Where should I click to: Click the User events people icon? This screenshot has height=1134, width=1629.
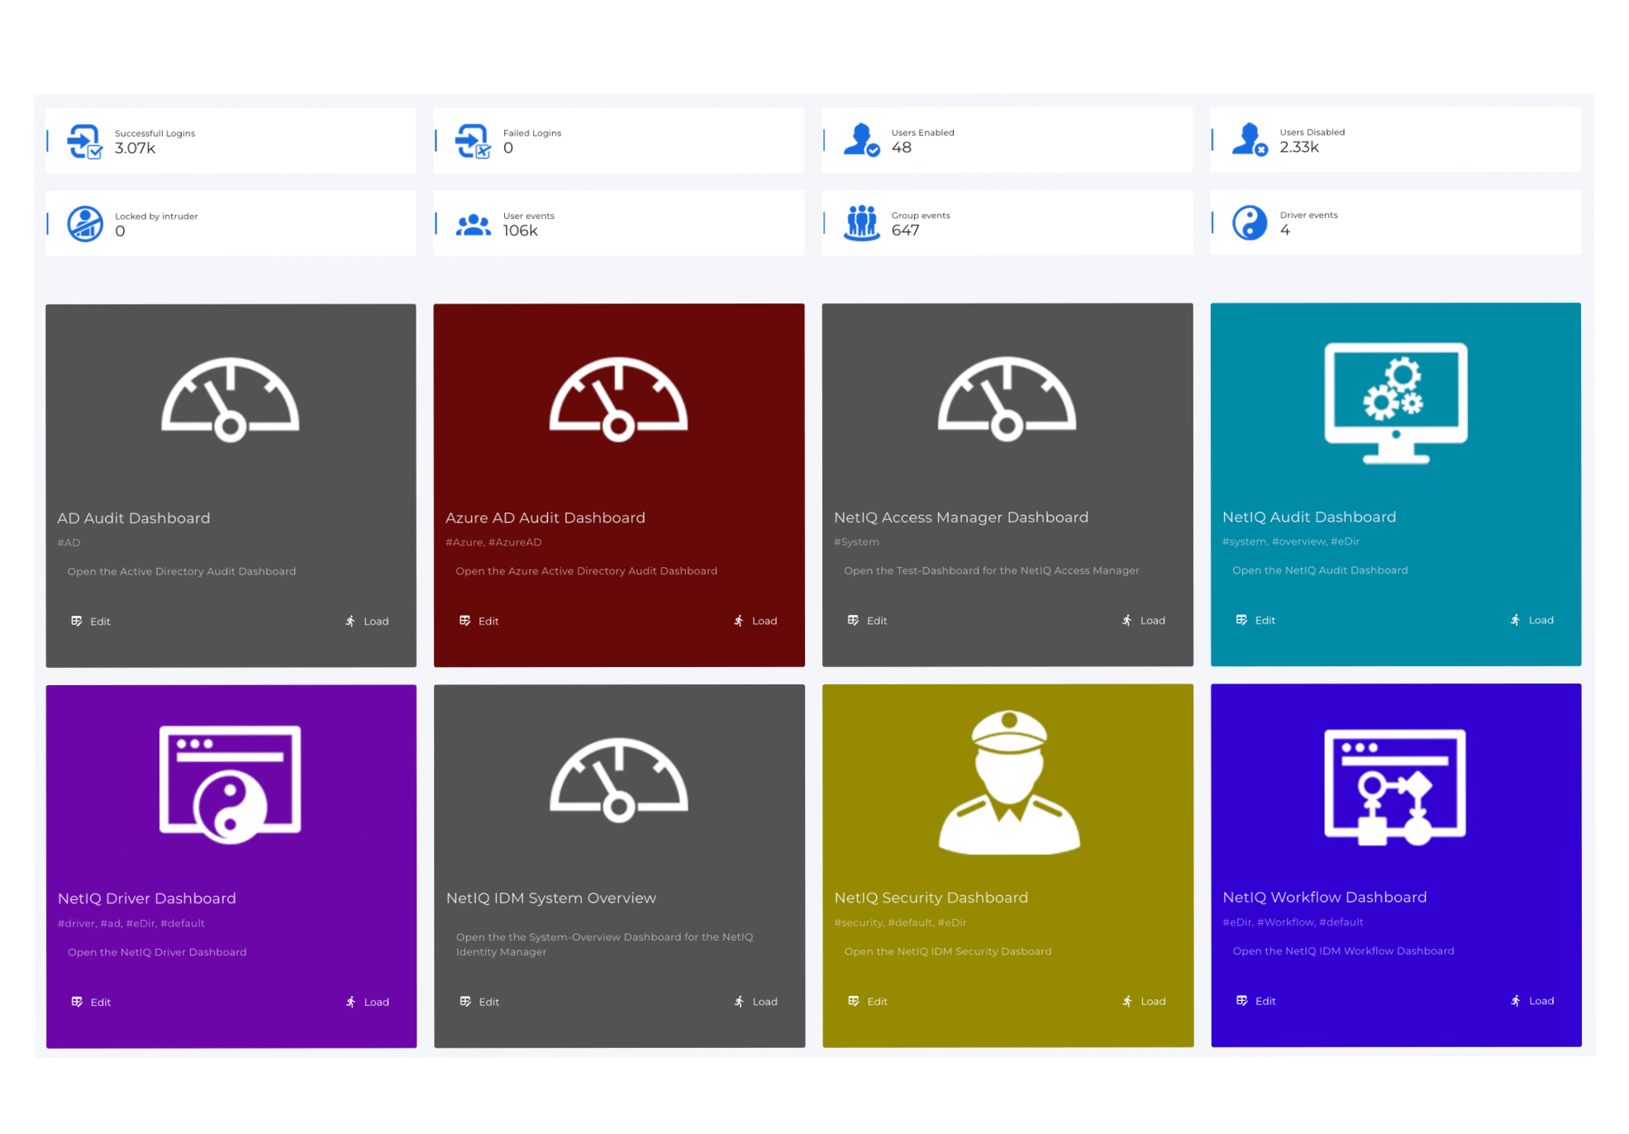pyautogui.click(x=473, y=225)
